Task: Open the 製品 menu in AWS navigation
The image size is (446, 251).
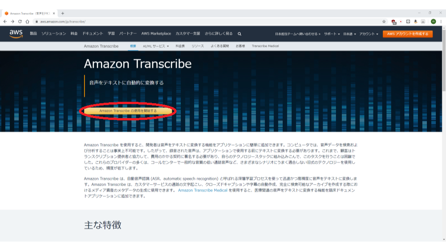Action: point(33,33)
